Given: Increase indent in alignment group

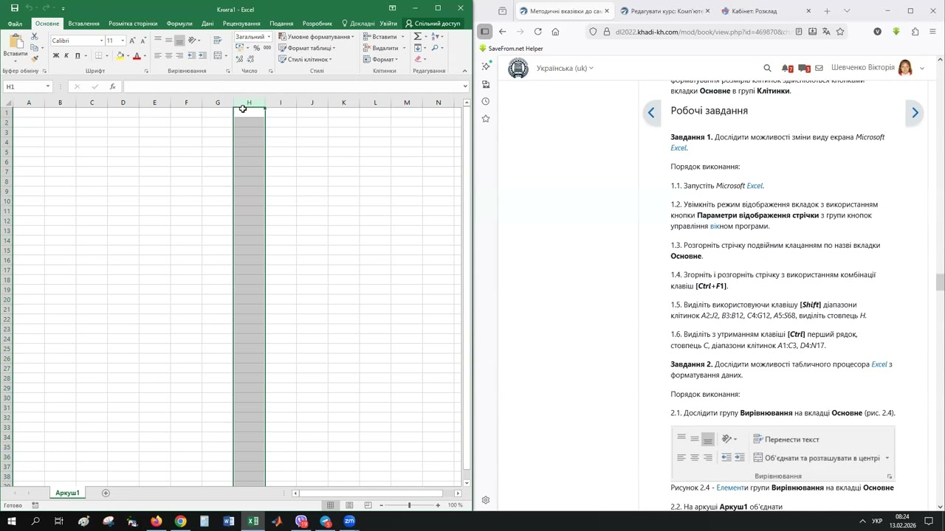Looking at the screenshot, I should pyautogui.click(x=202, y=55).
